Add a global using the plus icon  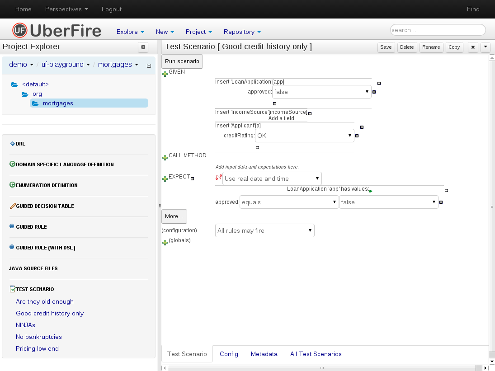point(165,243)
